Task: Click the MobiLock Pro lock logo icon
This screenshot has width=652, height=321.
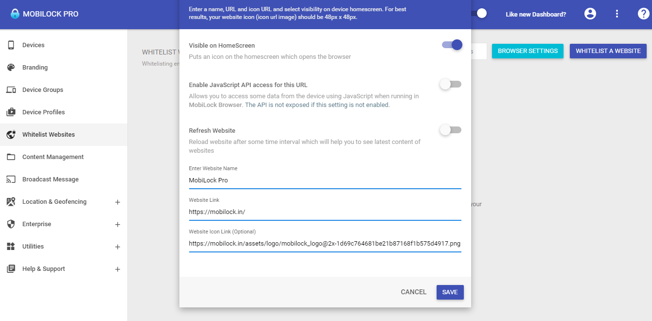Action: [15, 14]
